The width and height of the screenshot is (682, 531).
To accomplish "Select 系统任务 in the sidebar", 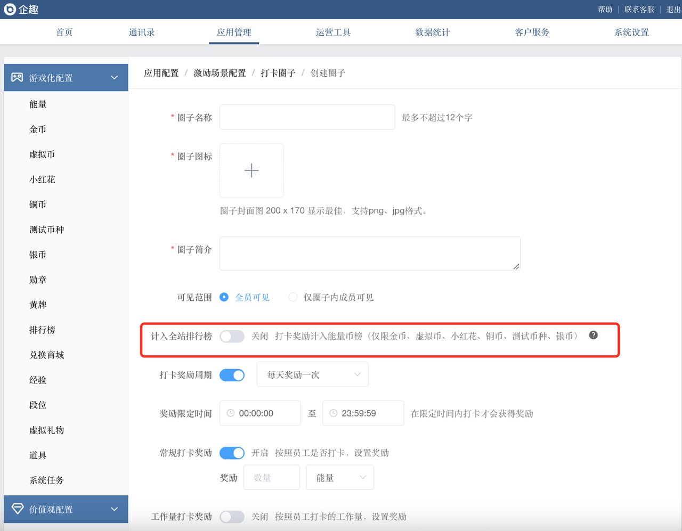I will pos(47,480).
